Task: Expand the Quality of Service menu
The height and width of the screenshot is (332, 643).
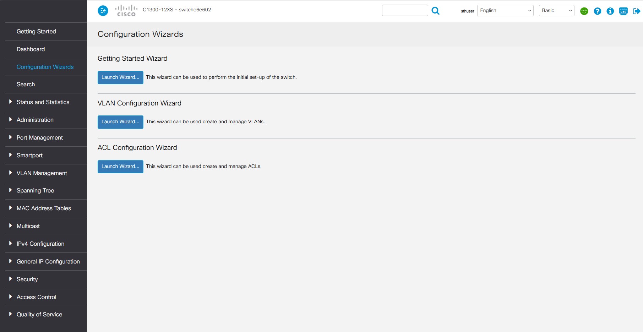Action: (11, 314)
